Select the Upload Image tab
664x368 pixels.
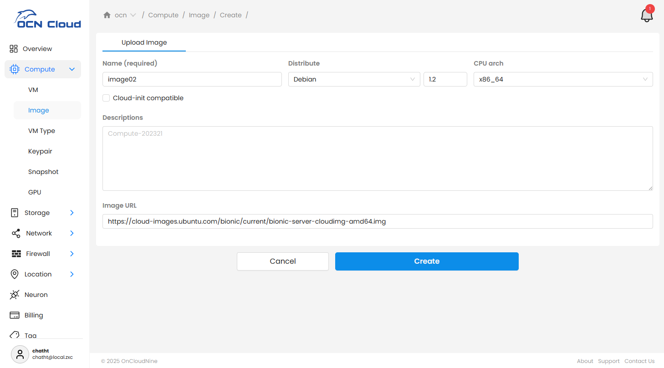144,42
